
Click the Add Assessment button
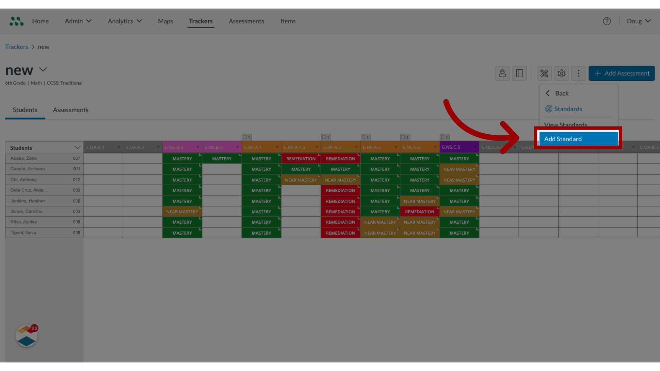click(621, 73)
